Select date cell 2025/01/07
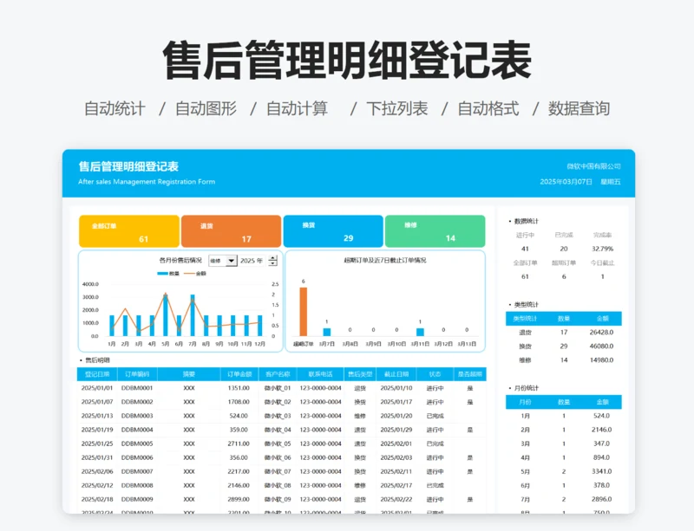This screenshot has height=531, width=694. [97, 402]
